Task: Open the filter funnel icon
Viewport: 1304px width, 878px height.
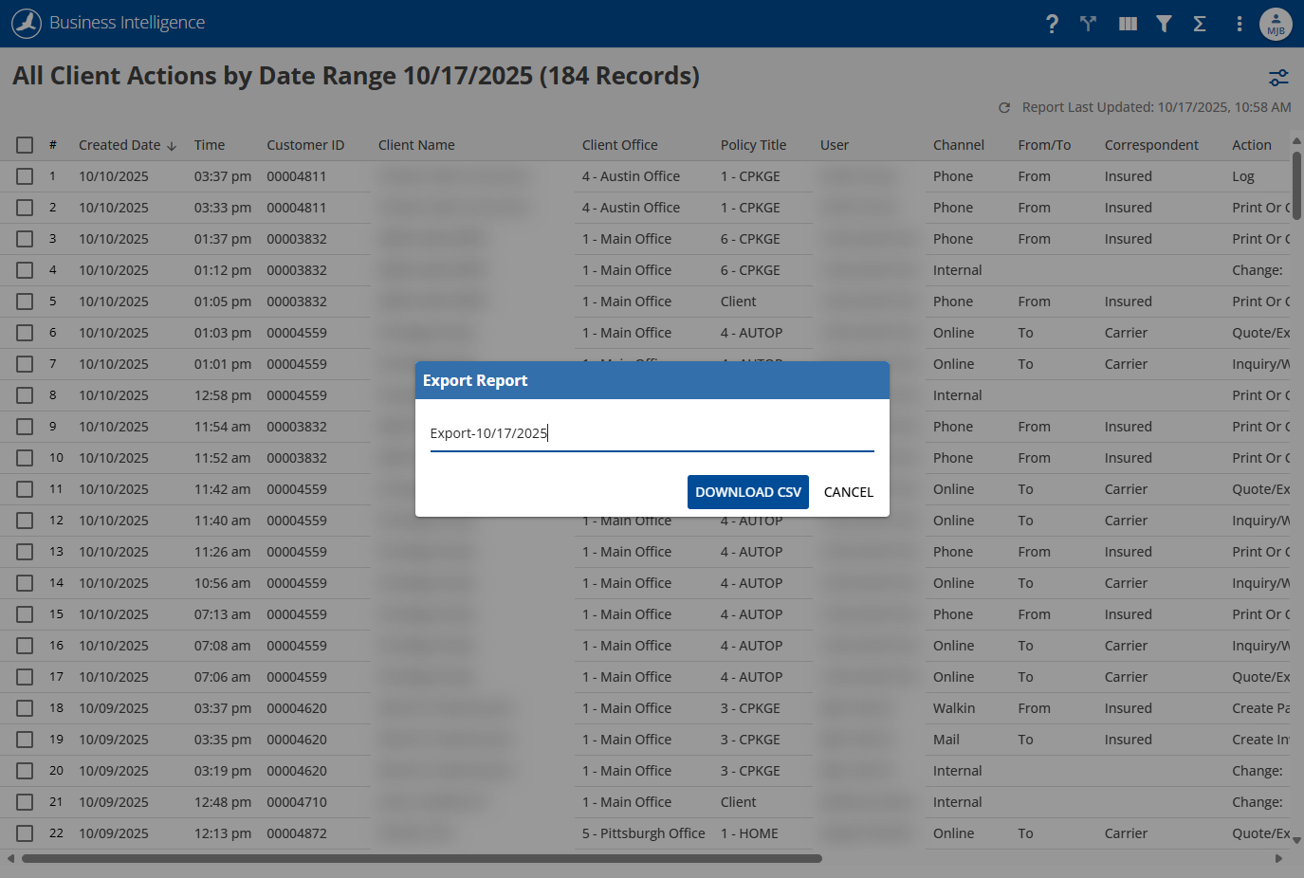Action: coord(1164,24)
